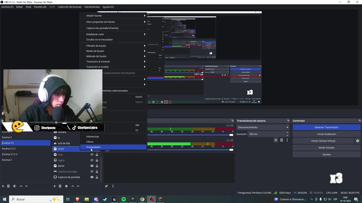Open source properties gear in Sources toolbar

(66, 186)
